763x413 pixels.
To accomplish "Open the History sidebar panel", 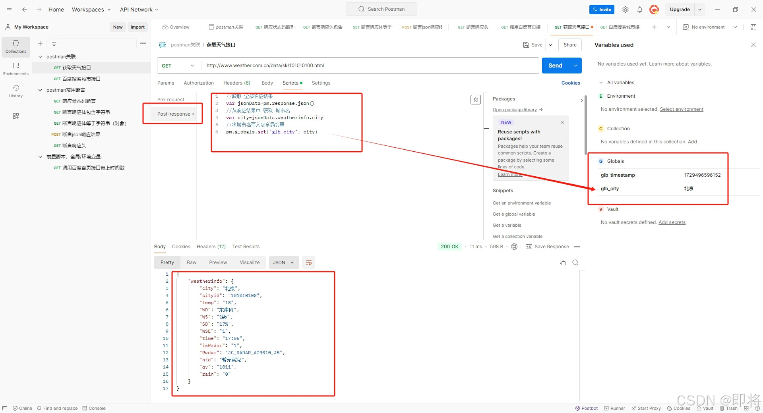I will [x=16, y=91].
